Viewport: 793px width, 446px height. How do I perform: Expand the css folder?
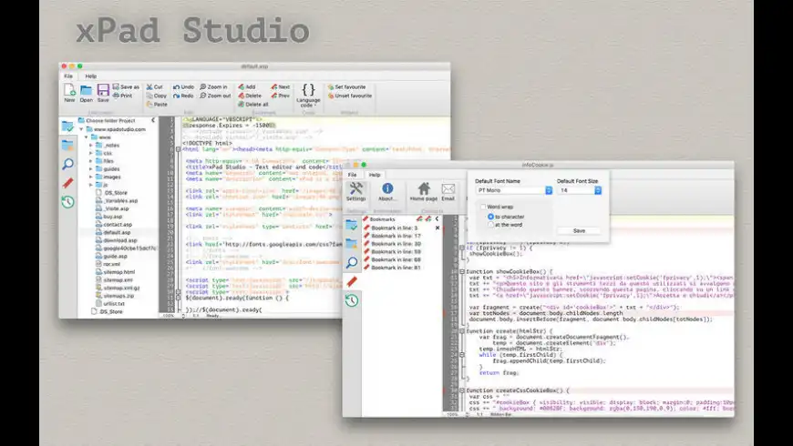(x=91, y=153)
